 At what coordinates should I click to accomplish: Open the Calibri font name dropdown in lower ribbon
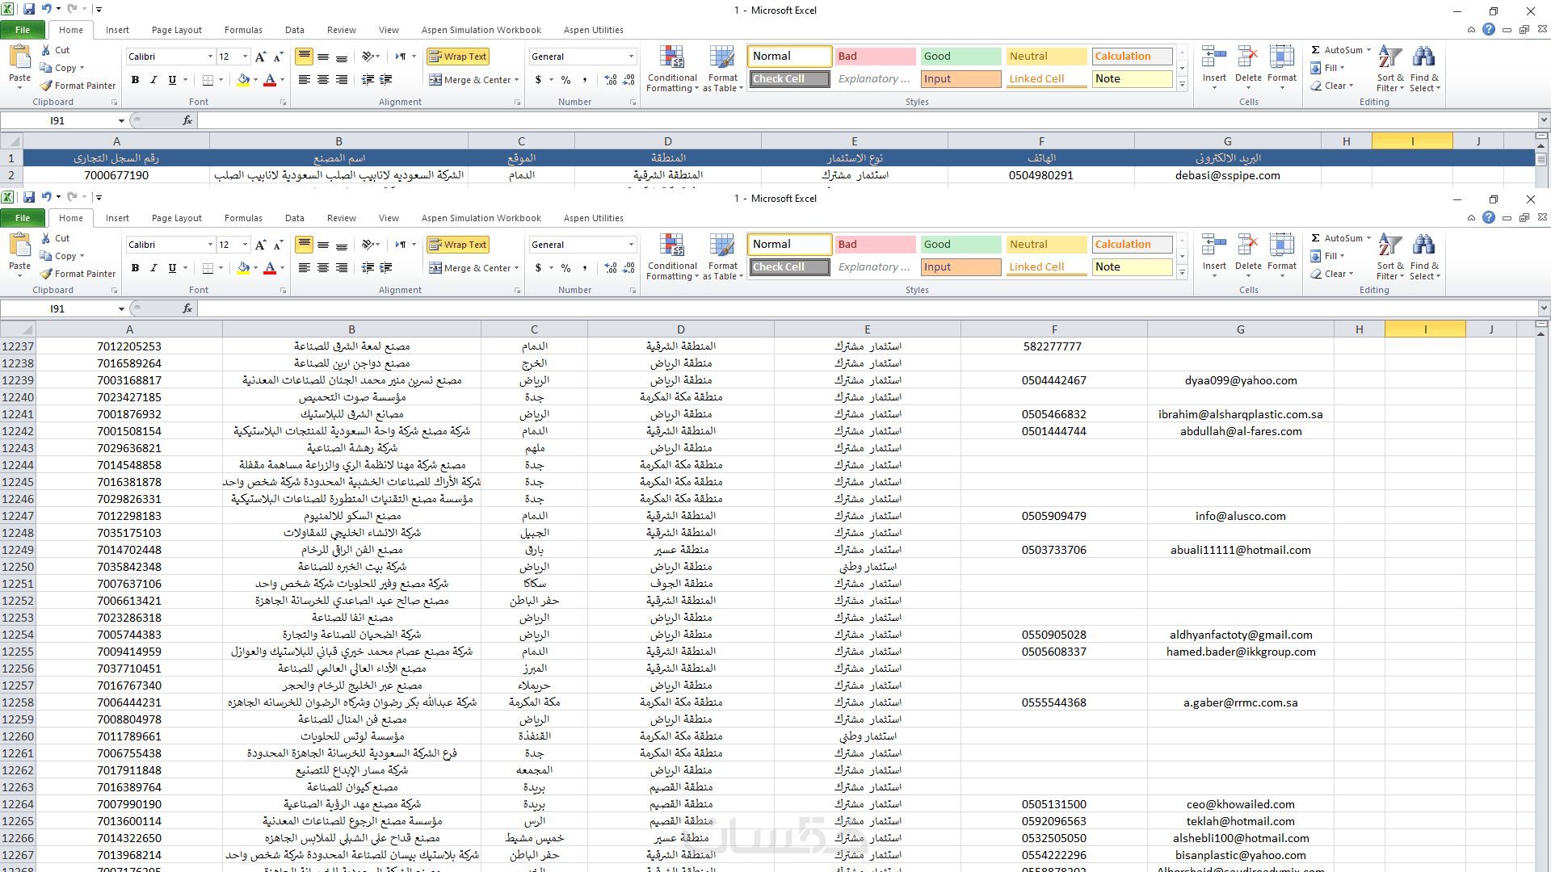tap(210, 245)
